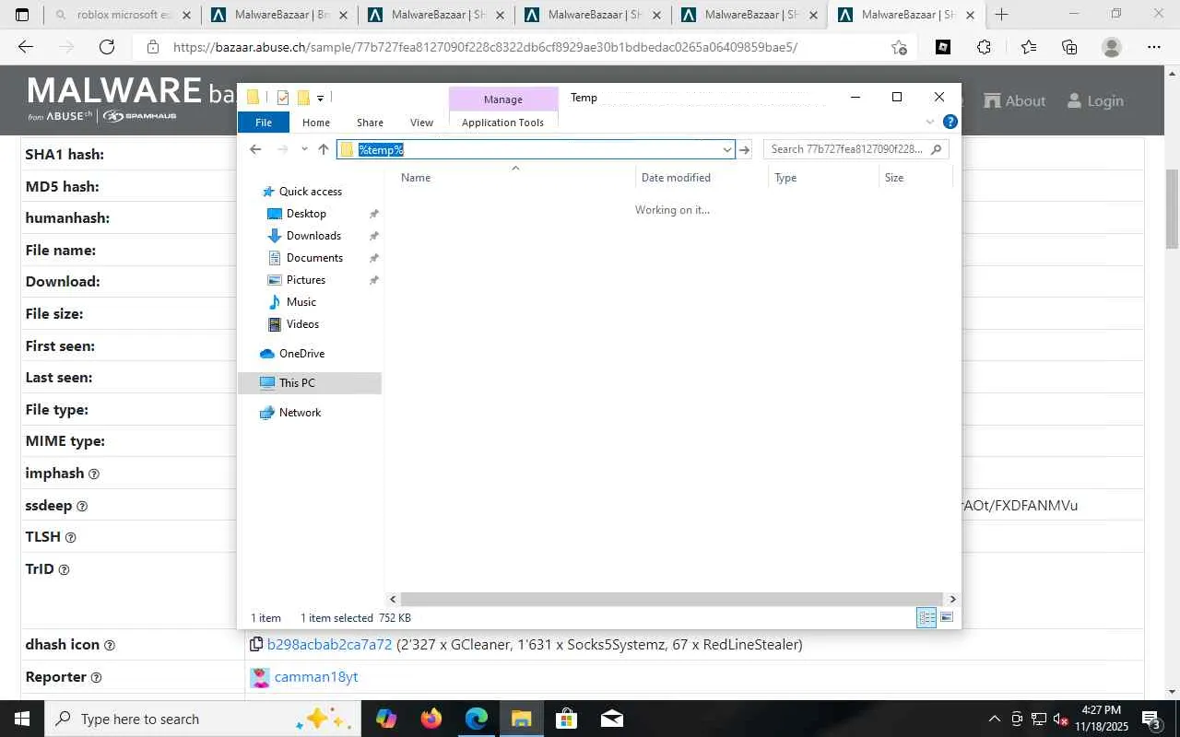Expand address bar history dropdown in Explorer
The width and height of the screenshot is (1180, 737).
coord(726,149)
